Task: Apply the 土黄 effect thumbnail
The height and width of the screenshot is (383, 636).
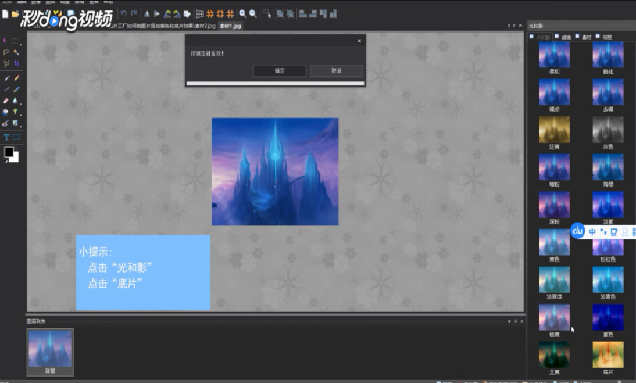Action: (554, 355)
